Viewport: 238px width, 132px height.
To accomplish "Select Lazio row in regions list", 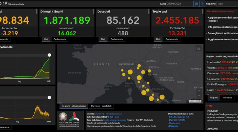I will coord(222,90).
